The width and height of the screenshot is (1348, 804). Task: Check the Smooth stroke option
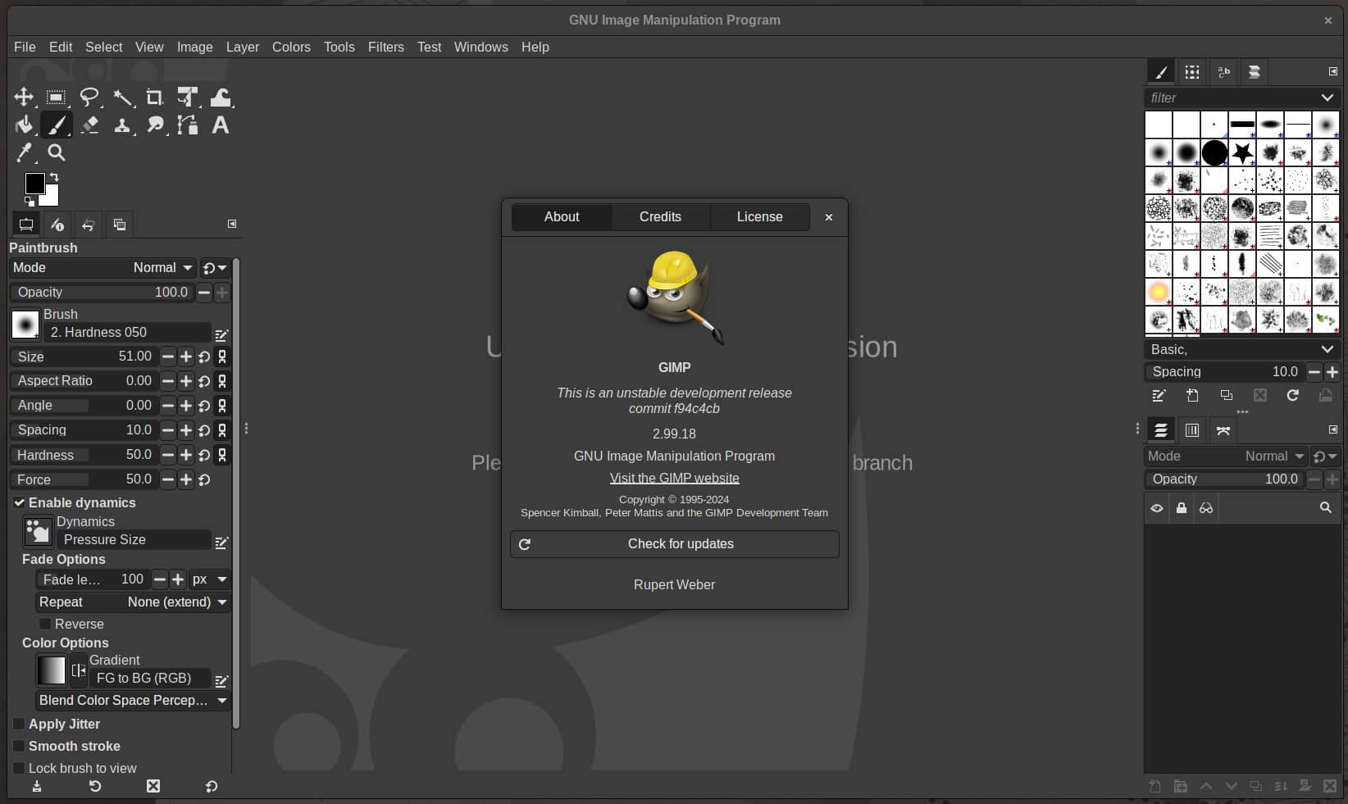[19, 746]
